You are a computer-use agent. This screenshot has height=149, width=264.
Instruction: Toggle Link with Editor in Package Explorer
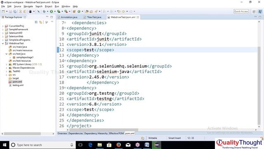[40, 22]
